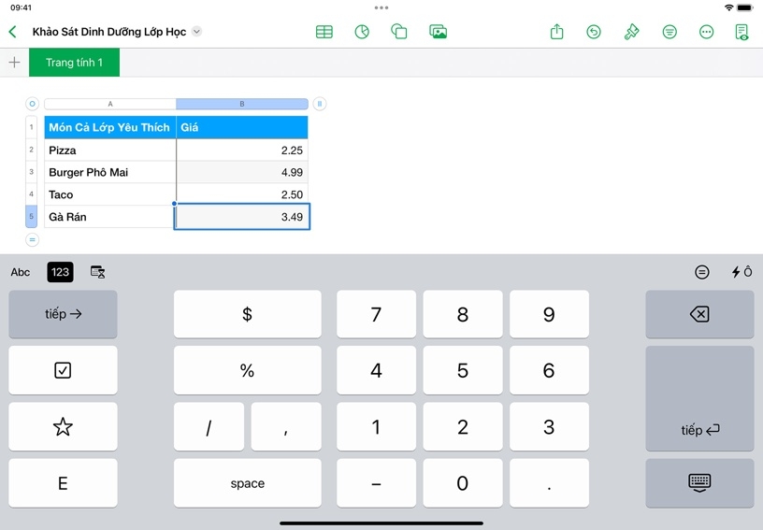Select the 123 numeric keyboard mode
This screenshot has height=530, width=763.
click(61, 272)
